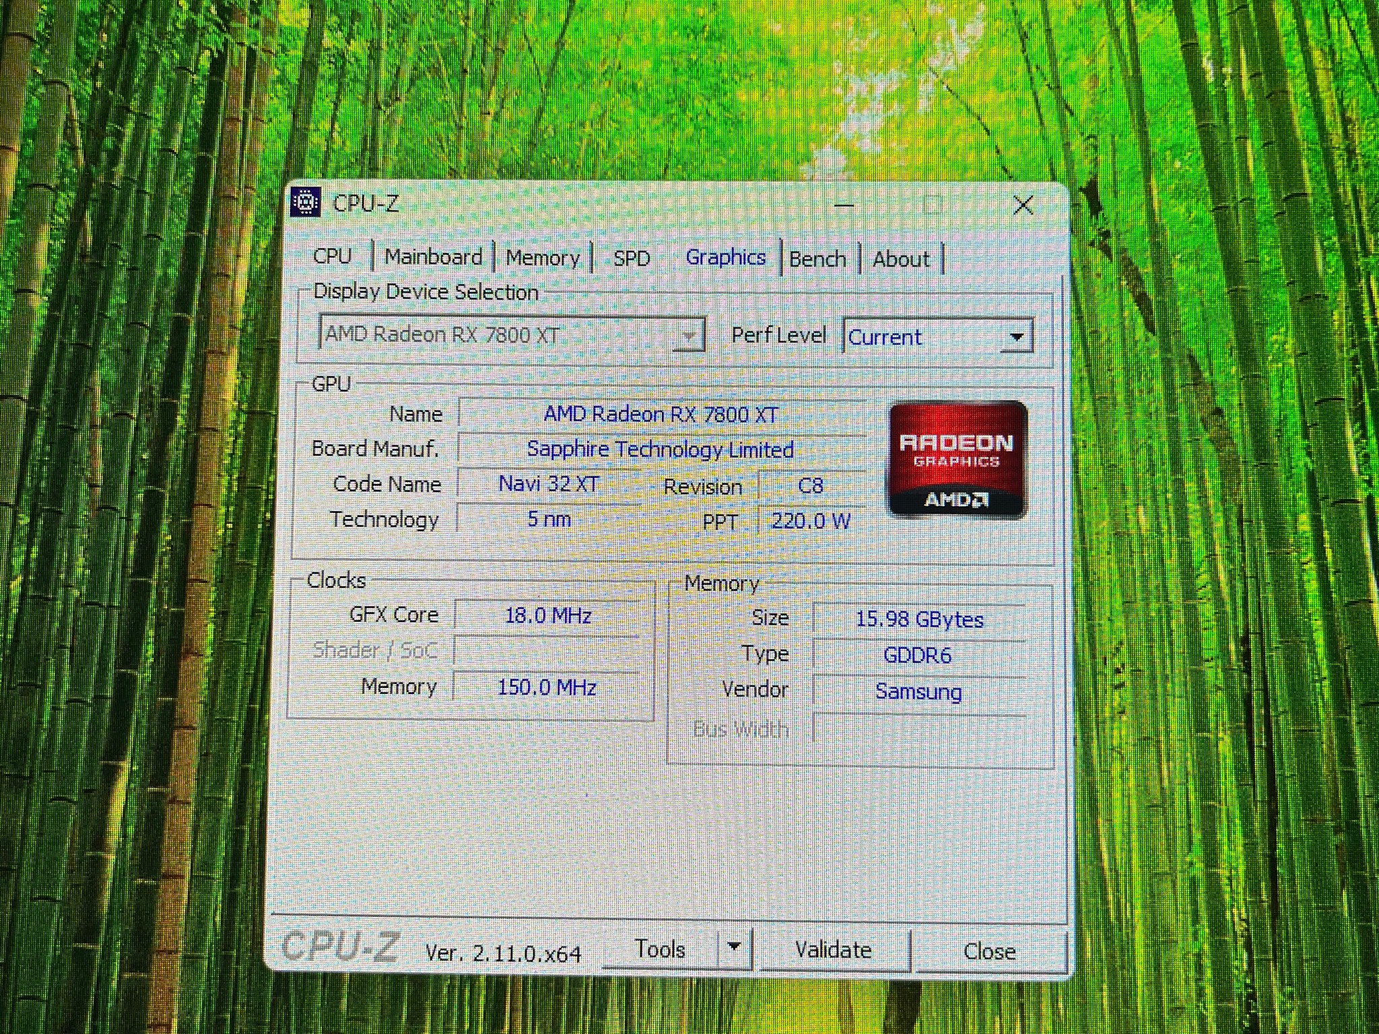Image resolution: width=1379 pixels, height=1034 pixels.
Task: Select the SPD tab
Action: pos(632,258)
